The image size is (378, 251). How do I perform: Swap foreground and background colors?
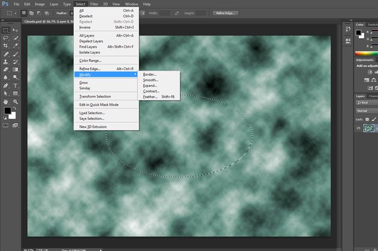point(15,108)
